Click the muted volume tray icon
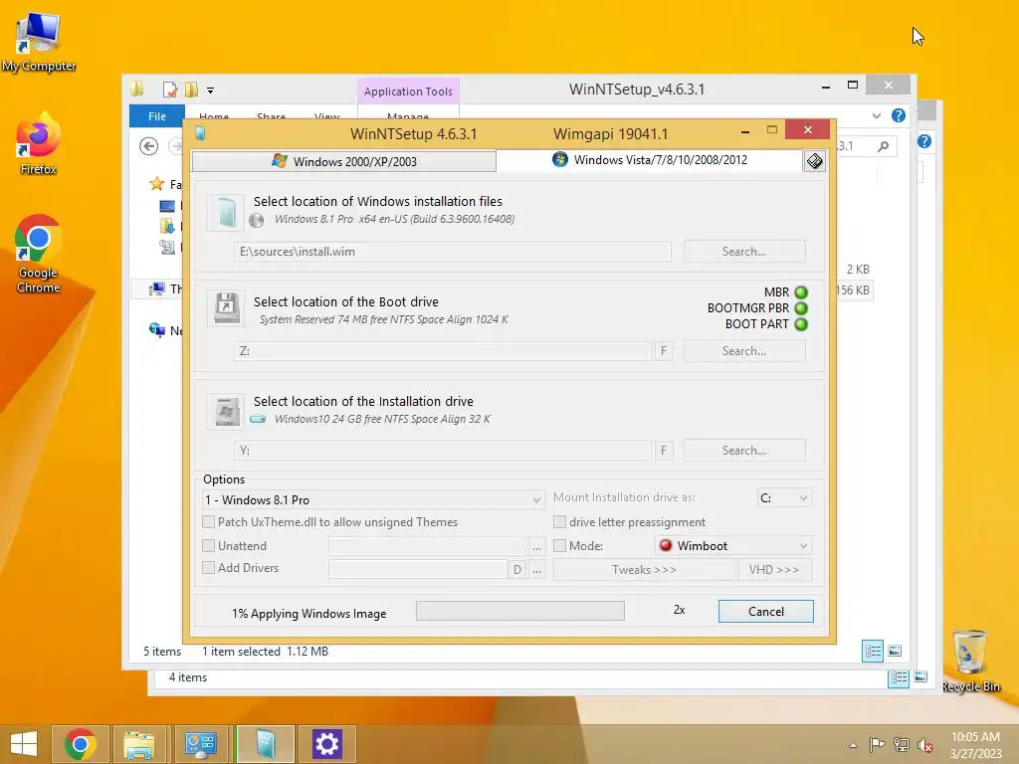 924,745
